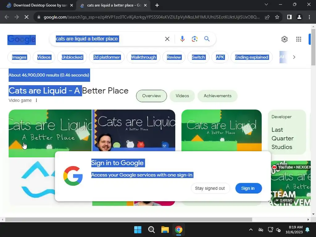This screenshot has height=237, width=316.
Task: Open the Google apps grid
Action: point(299,39)
